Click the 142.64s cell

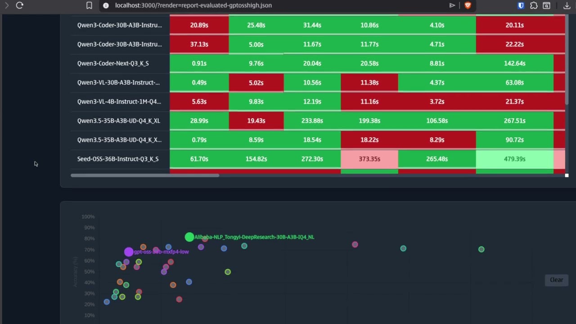514,63
